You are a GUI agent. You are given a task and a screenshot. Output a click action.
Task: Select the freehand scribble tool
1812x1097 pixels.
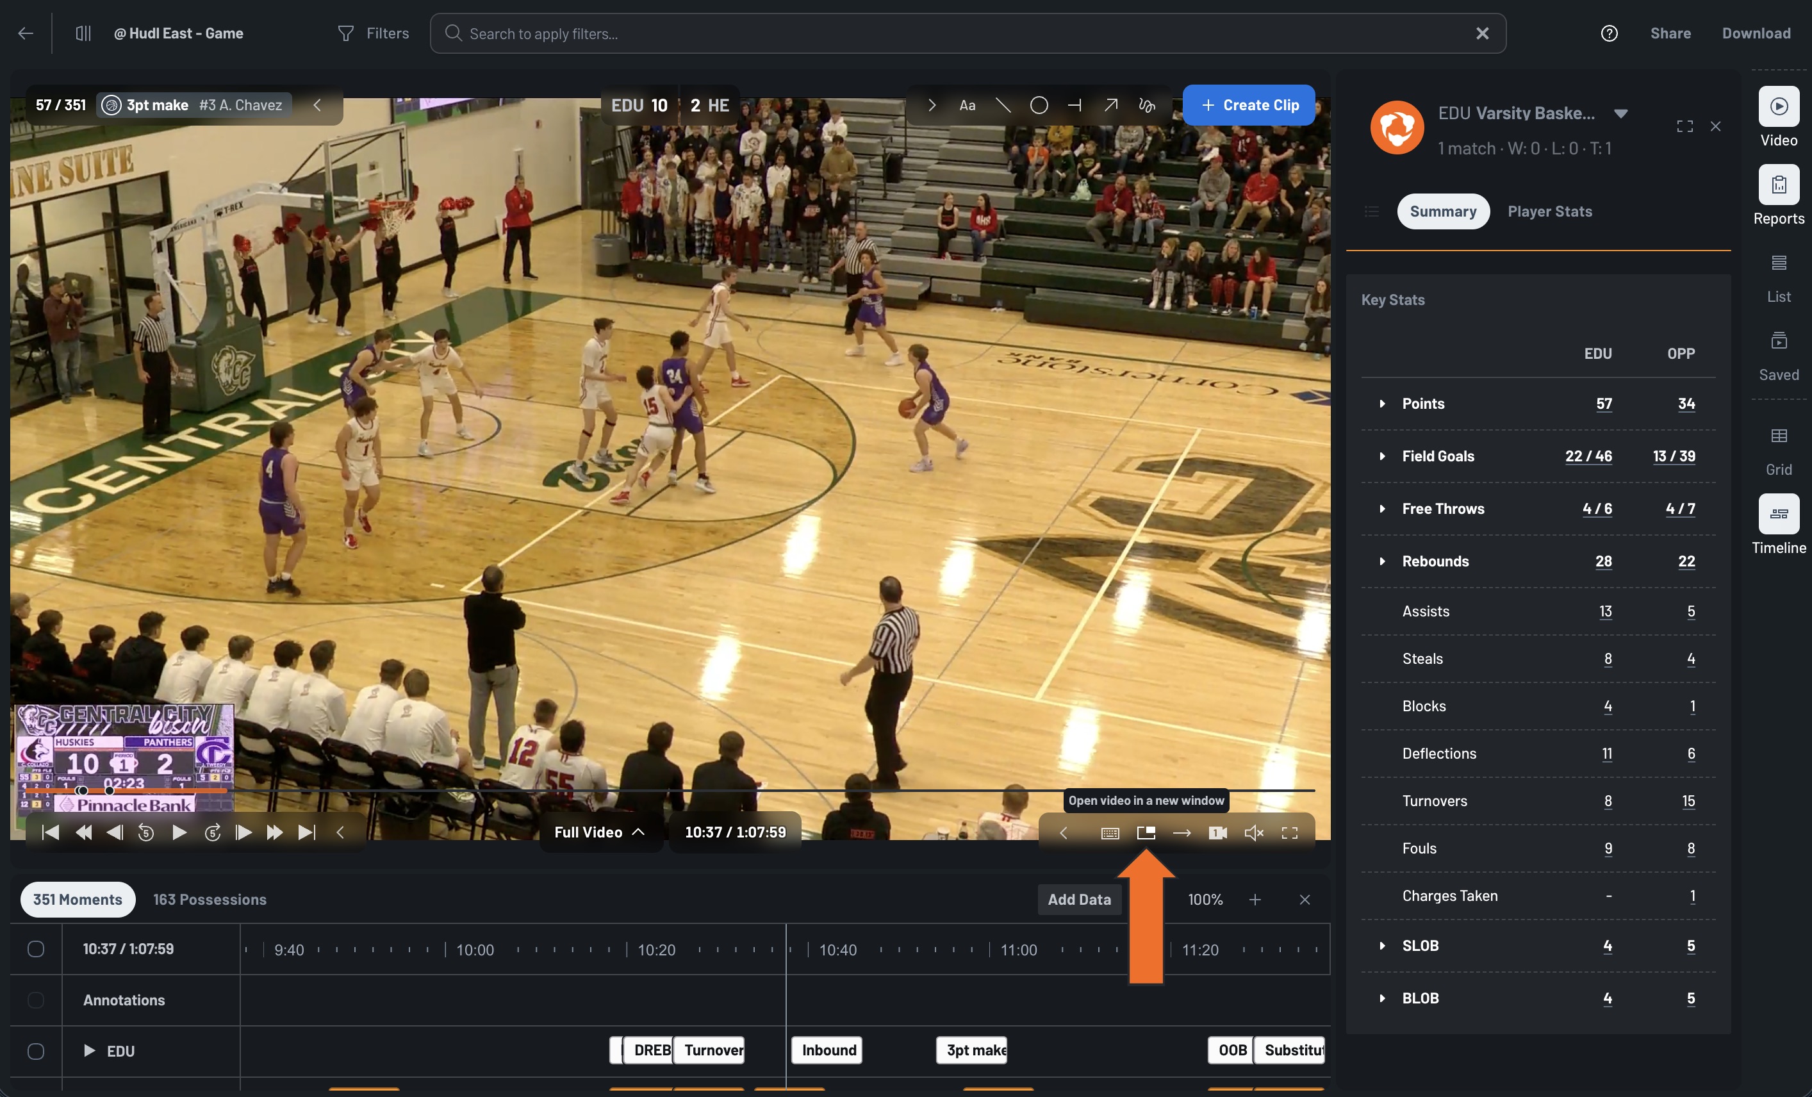click(x=1146, y=105)
